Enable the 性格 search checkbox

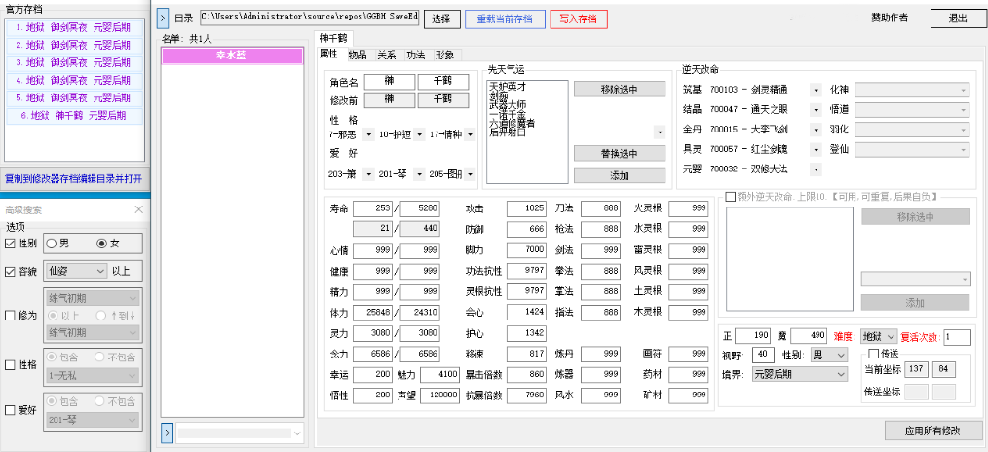[x=10, y=364]
